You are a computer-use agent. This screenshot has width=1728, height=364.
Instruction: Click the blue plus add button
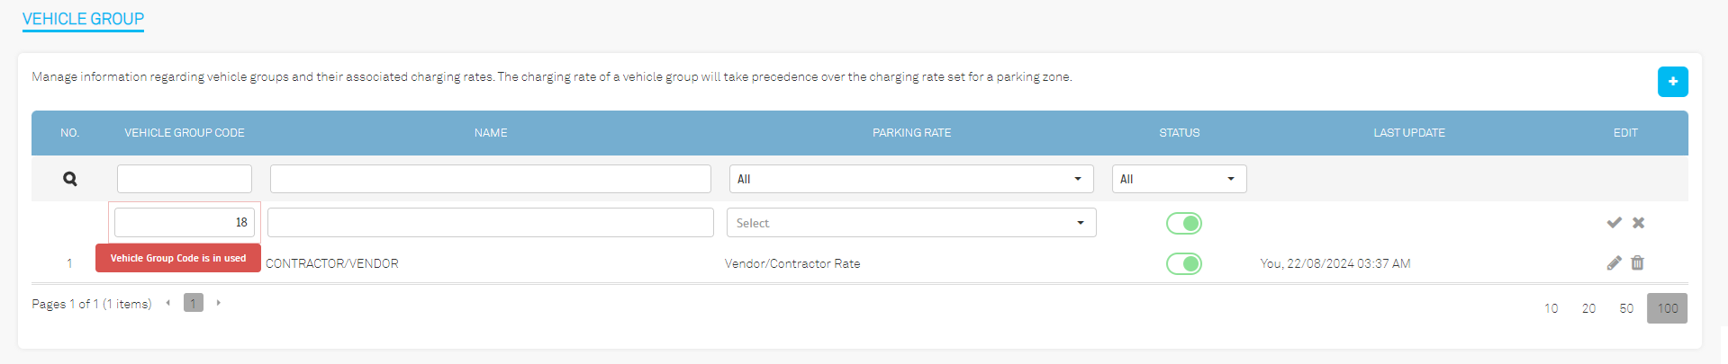pos(1672,82)
